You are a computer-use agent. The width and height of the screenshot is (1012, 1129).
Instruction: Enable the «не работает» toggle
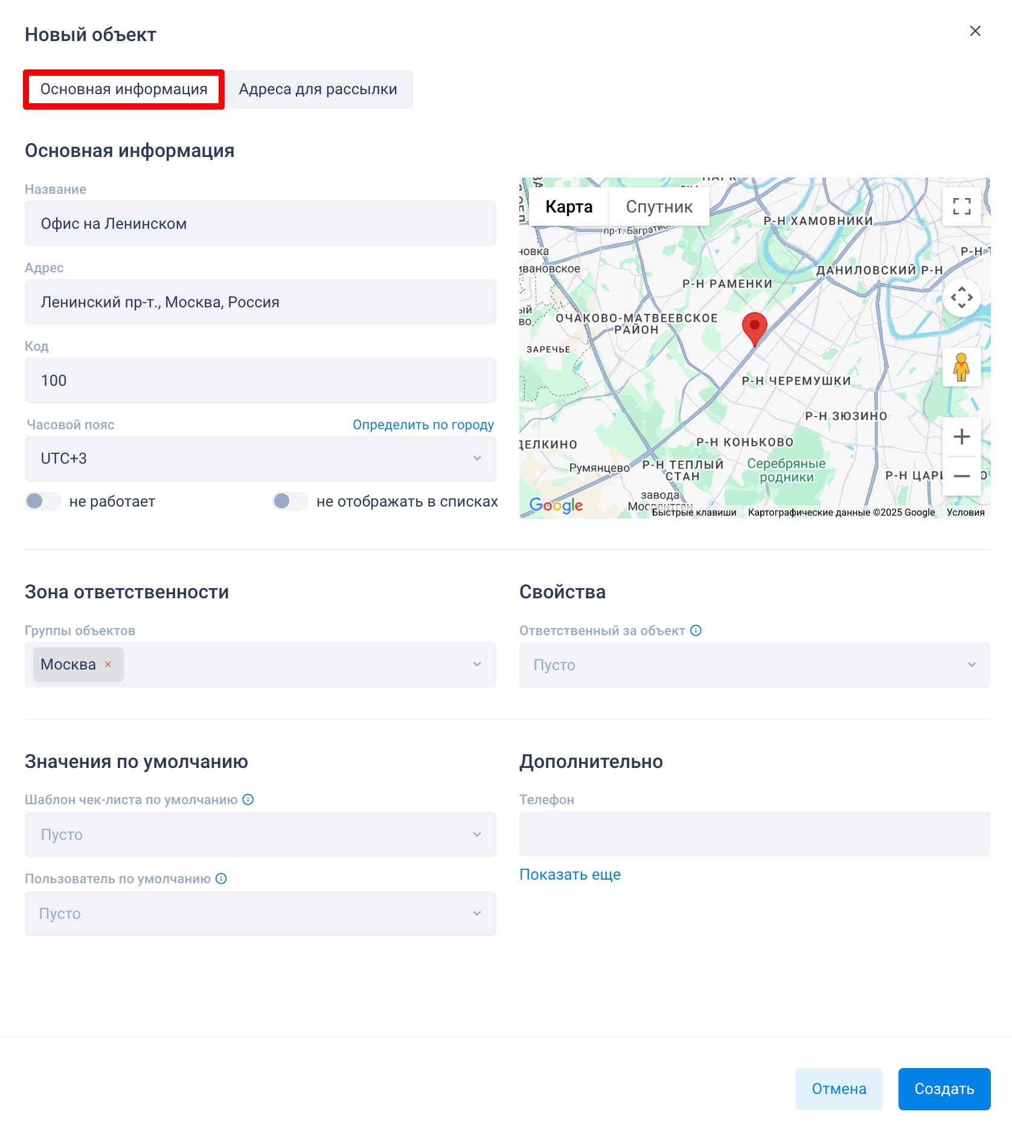pos(43,501)
